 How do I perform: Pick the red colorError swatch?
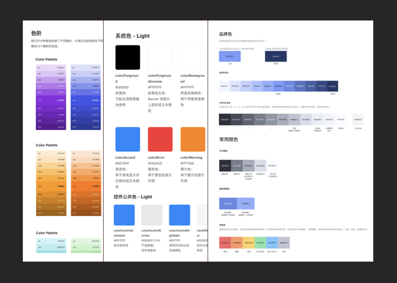[160, 139]
